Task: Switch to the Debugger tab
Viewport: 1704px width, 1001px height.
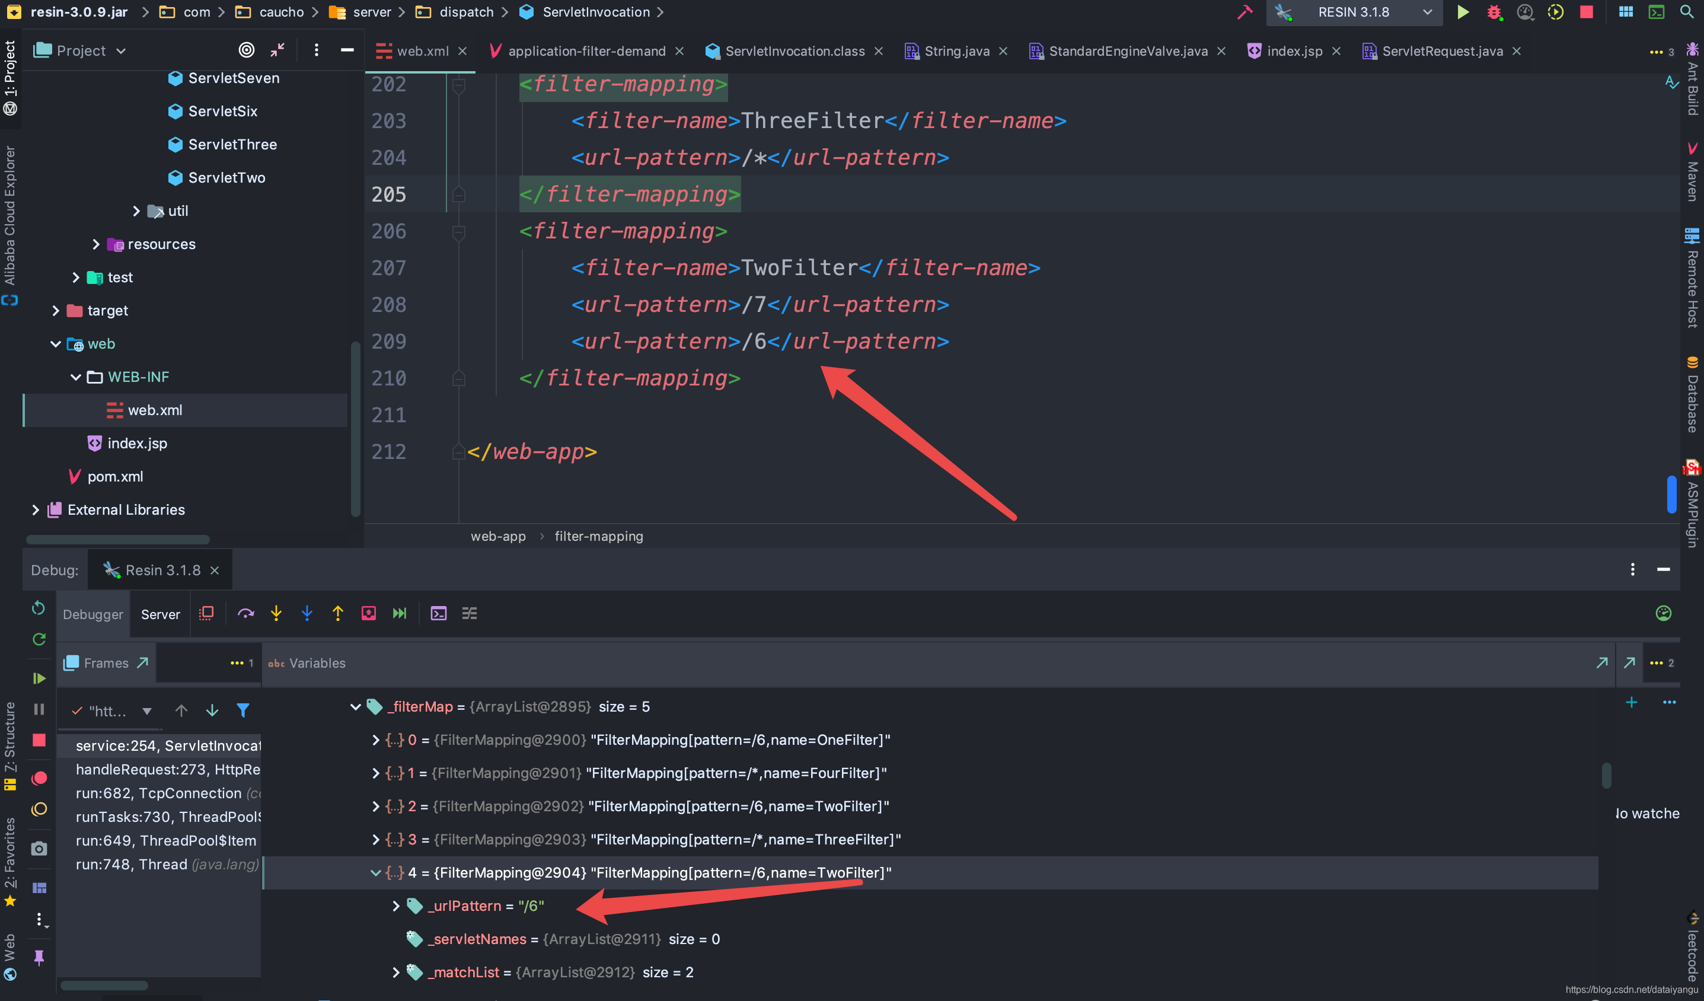Action: (x=93, y=614)
